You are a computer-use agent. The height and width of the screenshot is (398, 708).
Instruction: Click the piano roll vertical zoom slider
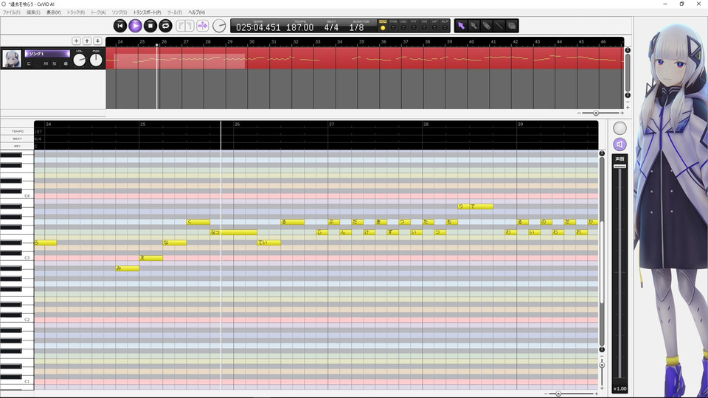(x=602, y=365)
